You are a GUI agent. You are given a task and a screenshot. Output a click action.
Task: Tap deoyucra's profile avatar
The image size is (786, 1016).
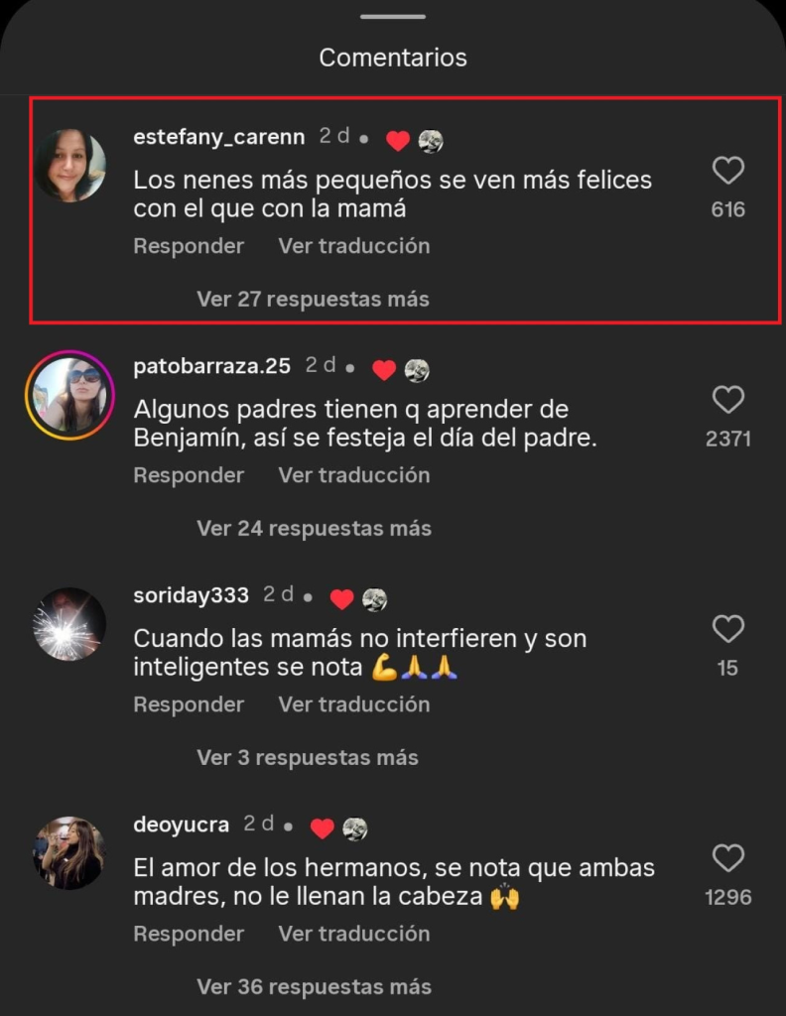[69, 853]
